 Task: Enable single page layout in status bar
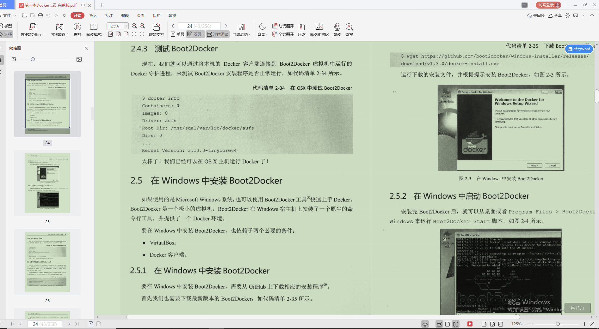448,324
